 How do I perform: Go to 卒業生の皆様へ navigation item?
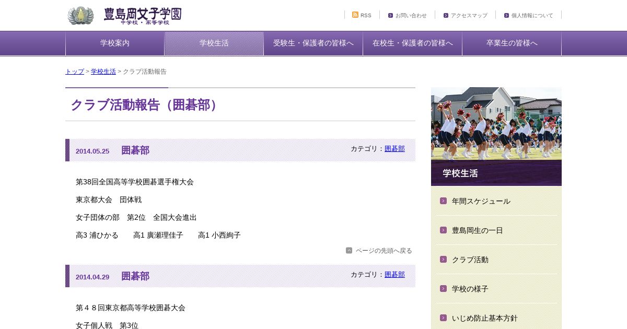point(512,43)
